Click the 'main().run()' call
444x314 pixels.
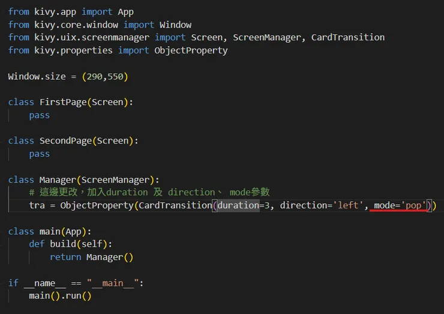[x=61, y=296]
